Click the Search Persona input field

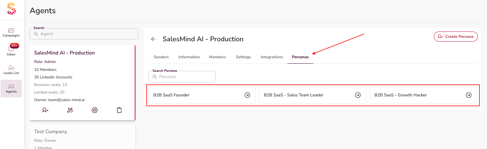(182, 77)
